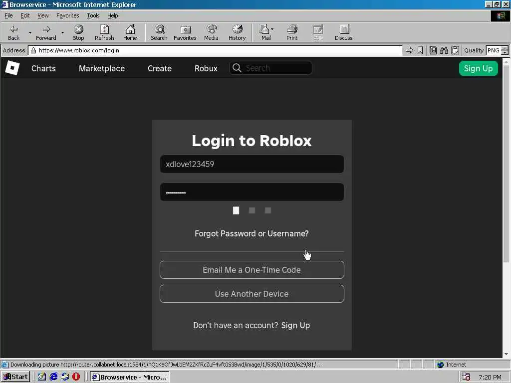511x383 pixels.
Task: Open Charts in Roblox navigation
Action: click(43, 68)
